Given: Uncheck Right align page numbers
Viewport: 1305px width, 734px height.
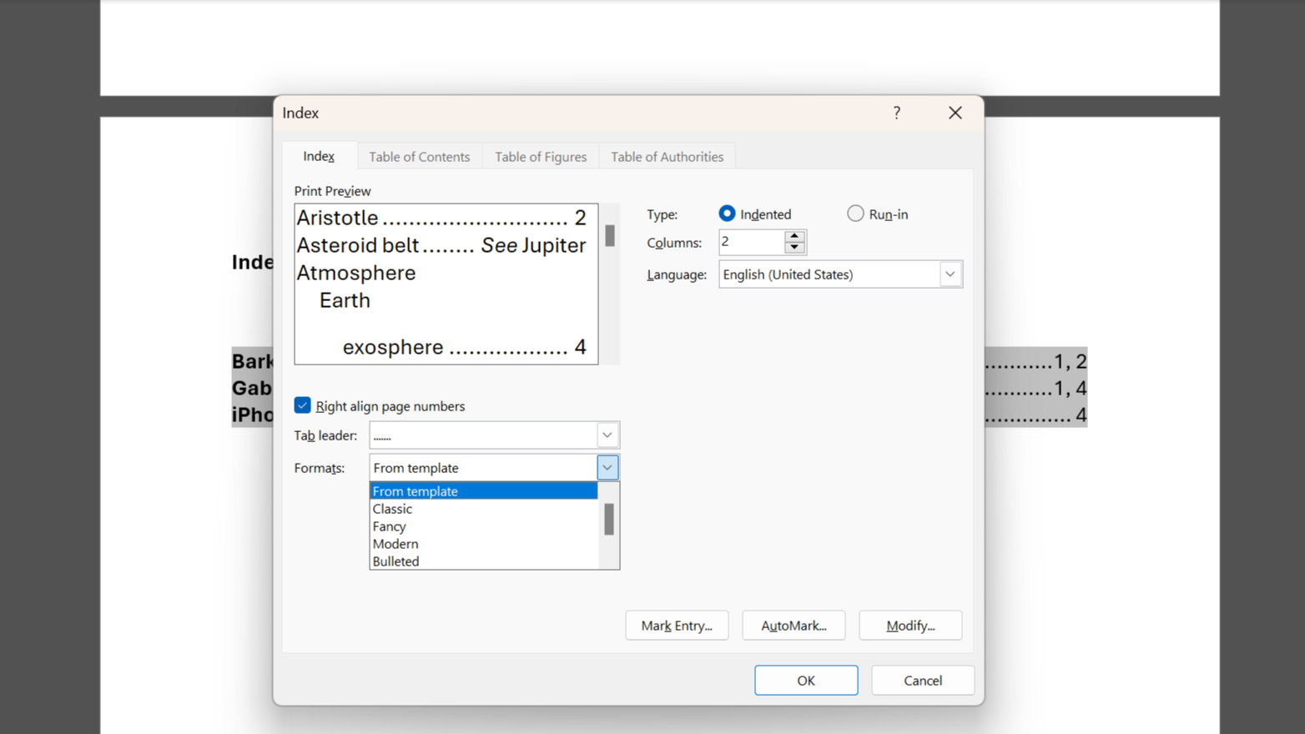Looking at the screenshot, I should (302, 405).
